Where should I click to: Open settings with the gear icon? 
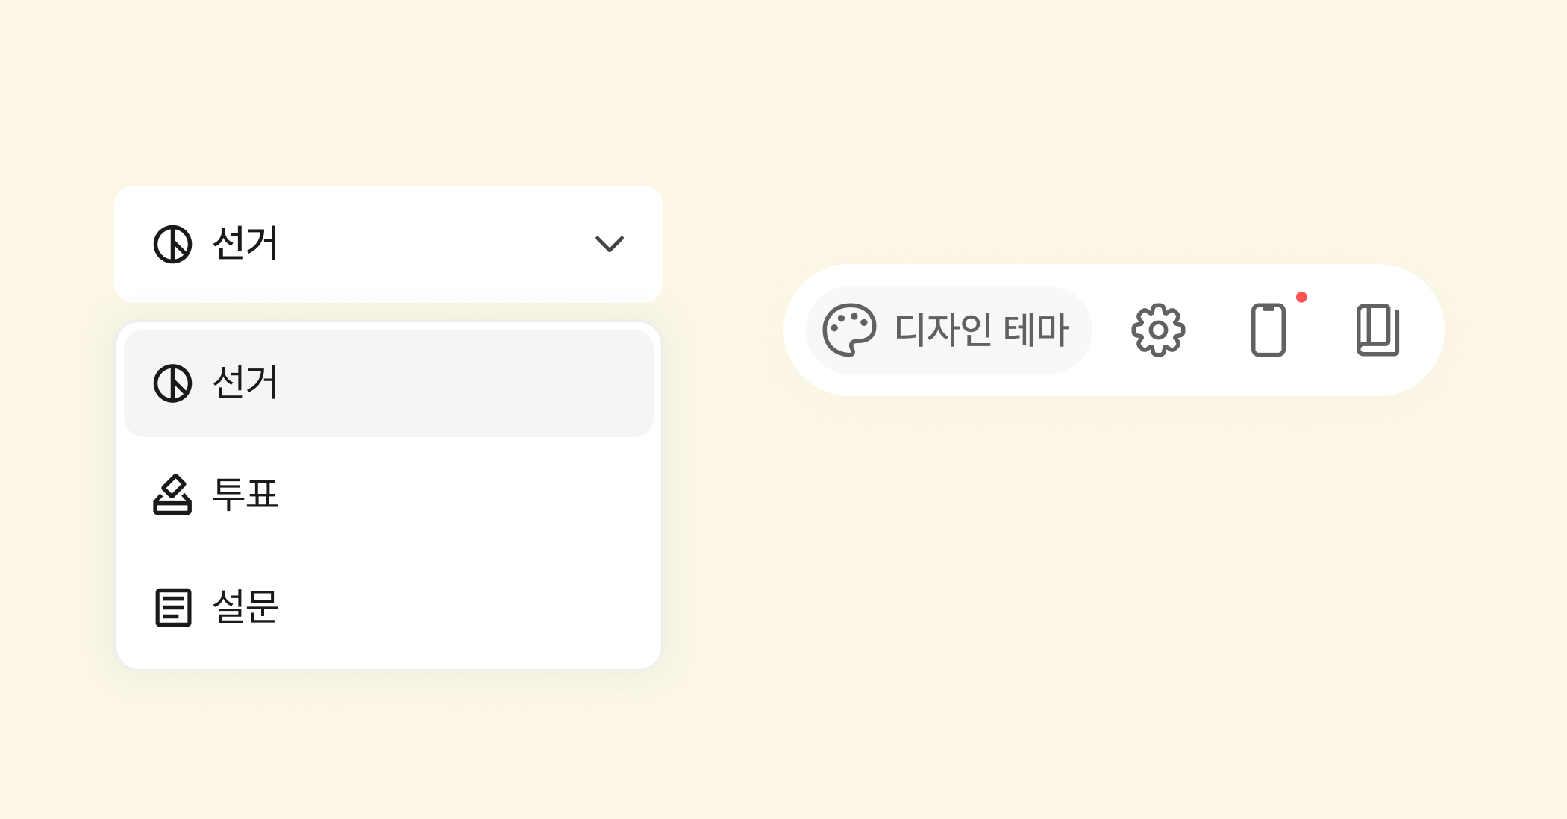pos(1158,330)
